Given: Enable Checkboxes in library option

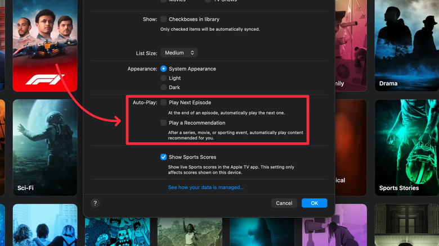Looking at the screenshot, I should 164,19.
